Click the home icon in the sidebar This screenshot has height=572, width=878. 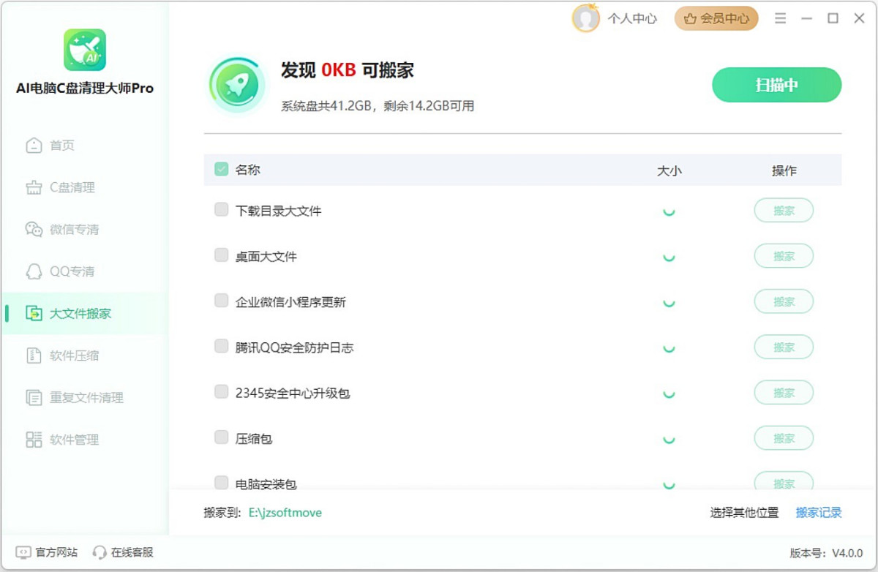click(34, 146)
